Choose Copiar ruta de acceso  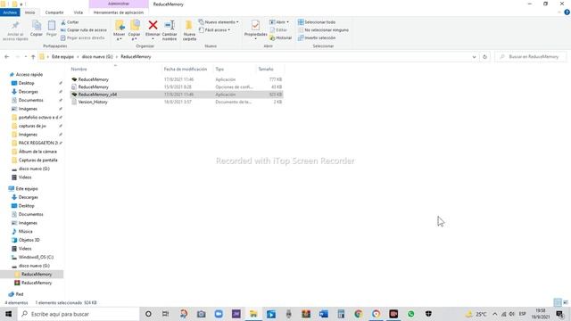point(84,29)
